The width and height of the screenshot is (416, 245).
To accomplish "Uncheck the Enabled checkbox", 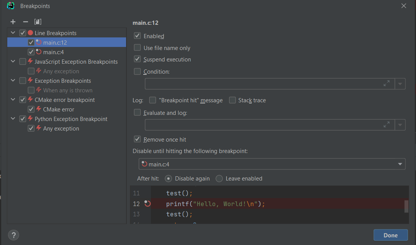I will (x=137, y=36).
